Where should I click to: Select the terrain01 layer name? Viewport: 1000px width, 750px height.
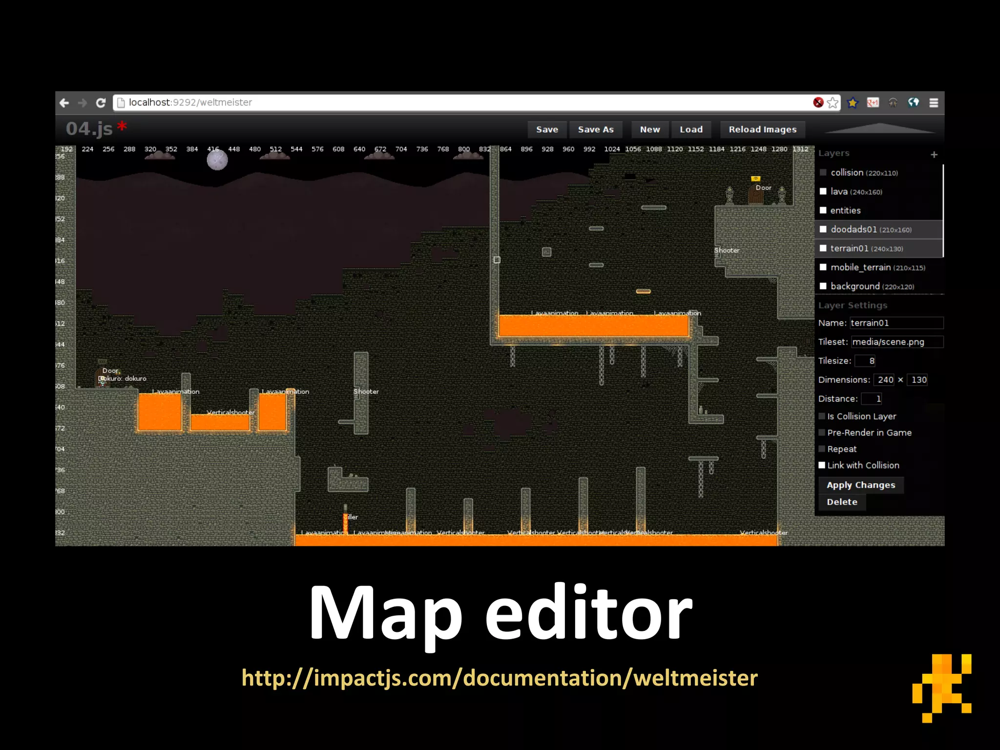[849, 248]
